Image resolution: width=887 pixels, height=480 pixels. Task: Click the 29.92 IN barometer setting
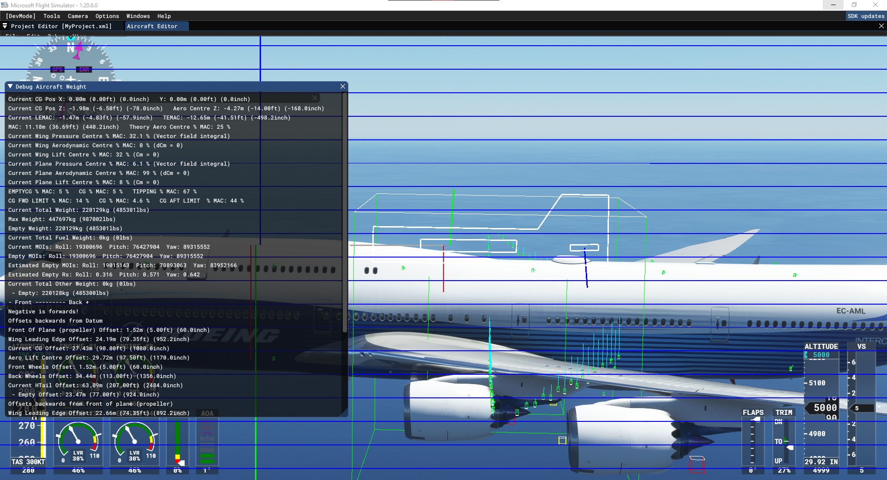point(821,462)
